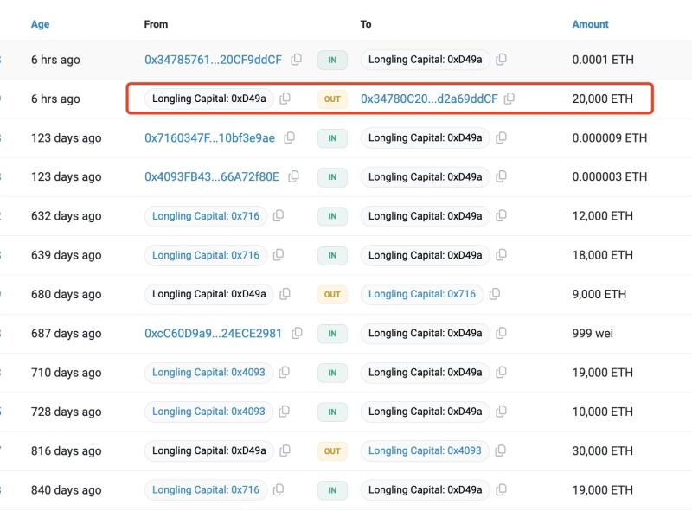
Task: Open sender address 0x34785761...20CF9ddCF
Action: (x=213, y=60)
